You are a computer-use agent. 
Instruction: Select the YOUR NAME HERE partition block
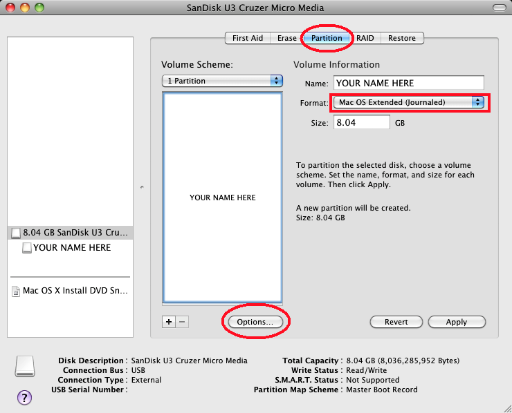222,198
